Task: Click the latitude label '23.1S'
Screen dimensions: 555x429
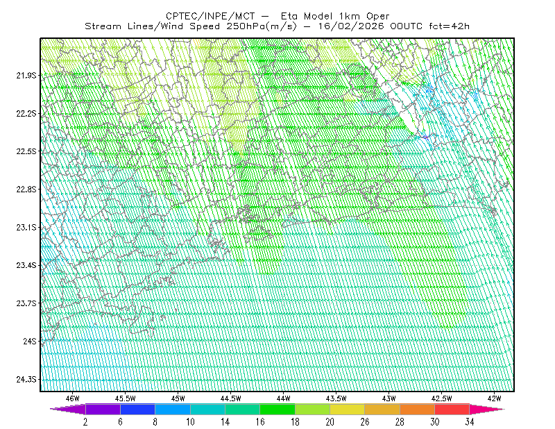Action: [26, 227]
